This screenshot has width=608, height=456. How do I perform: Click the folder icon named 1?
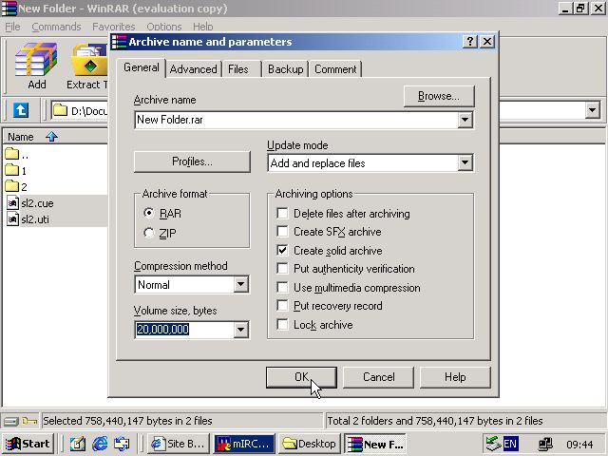12,170
